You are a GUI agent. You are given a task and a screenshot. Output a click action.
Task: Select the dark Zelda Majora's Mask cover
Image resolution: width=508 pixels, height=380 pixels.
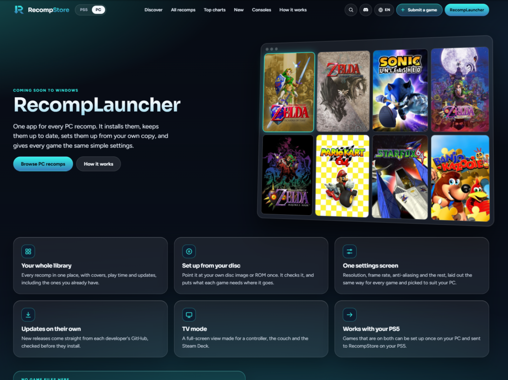287,175
